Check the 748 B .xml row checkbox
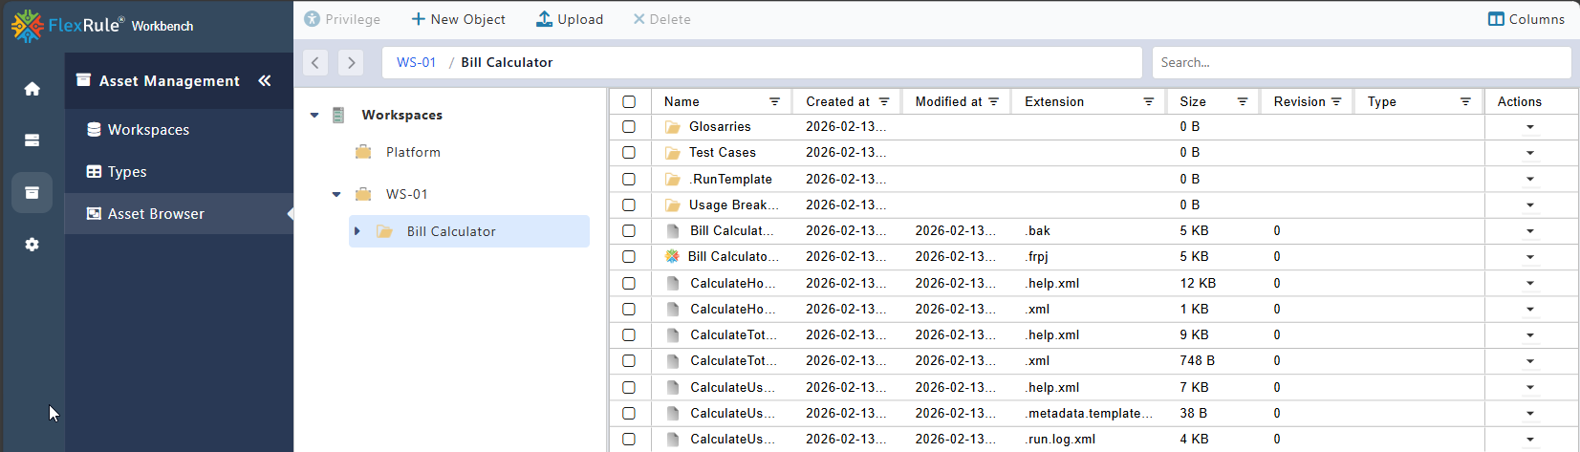The height and width of the screenshot is (452, 1580). tap(629, 360)
